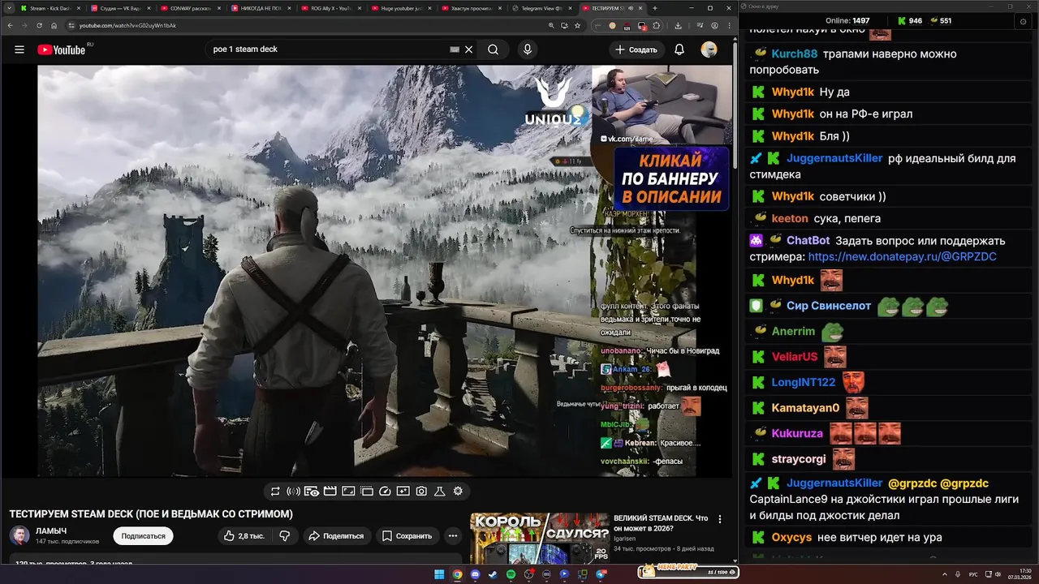Open Steam from the taskbar
Screen dimensions: 1039x584
click(493, 574)
